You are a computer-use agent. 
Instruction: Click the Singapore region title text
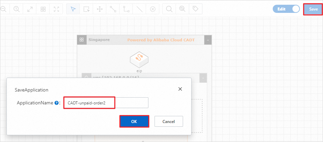pos(99,40)
